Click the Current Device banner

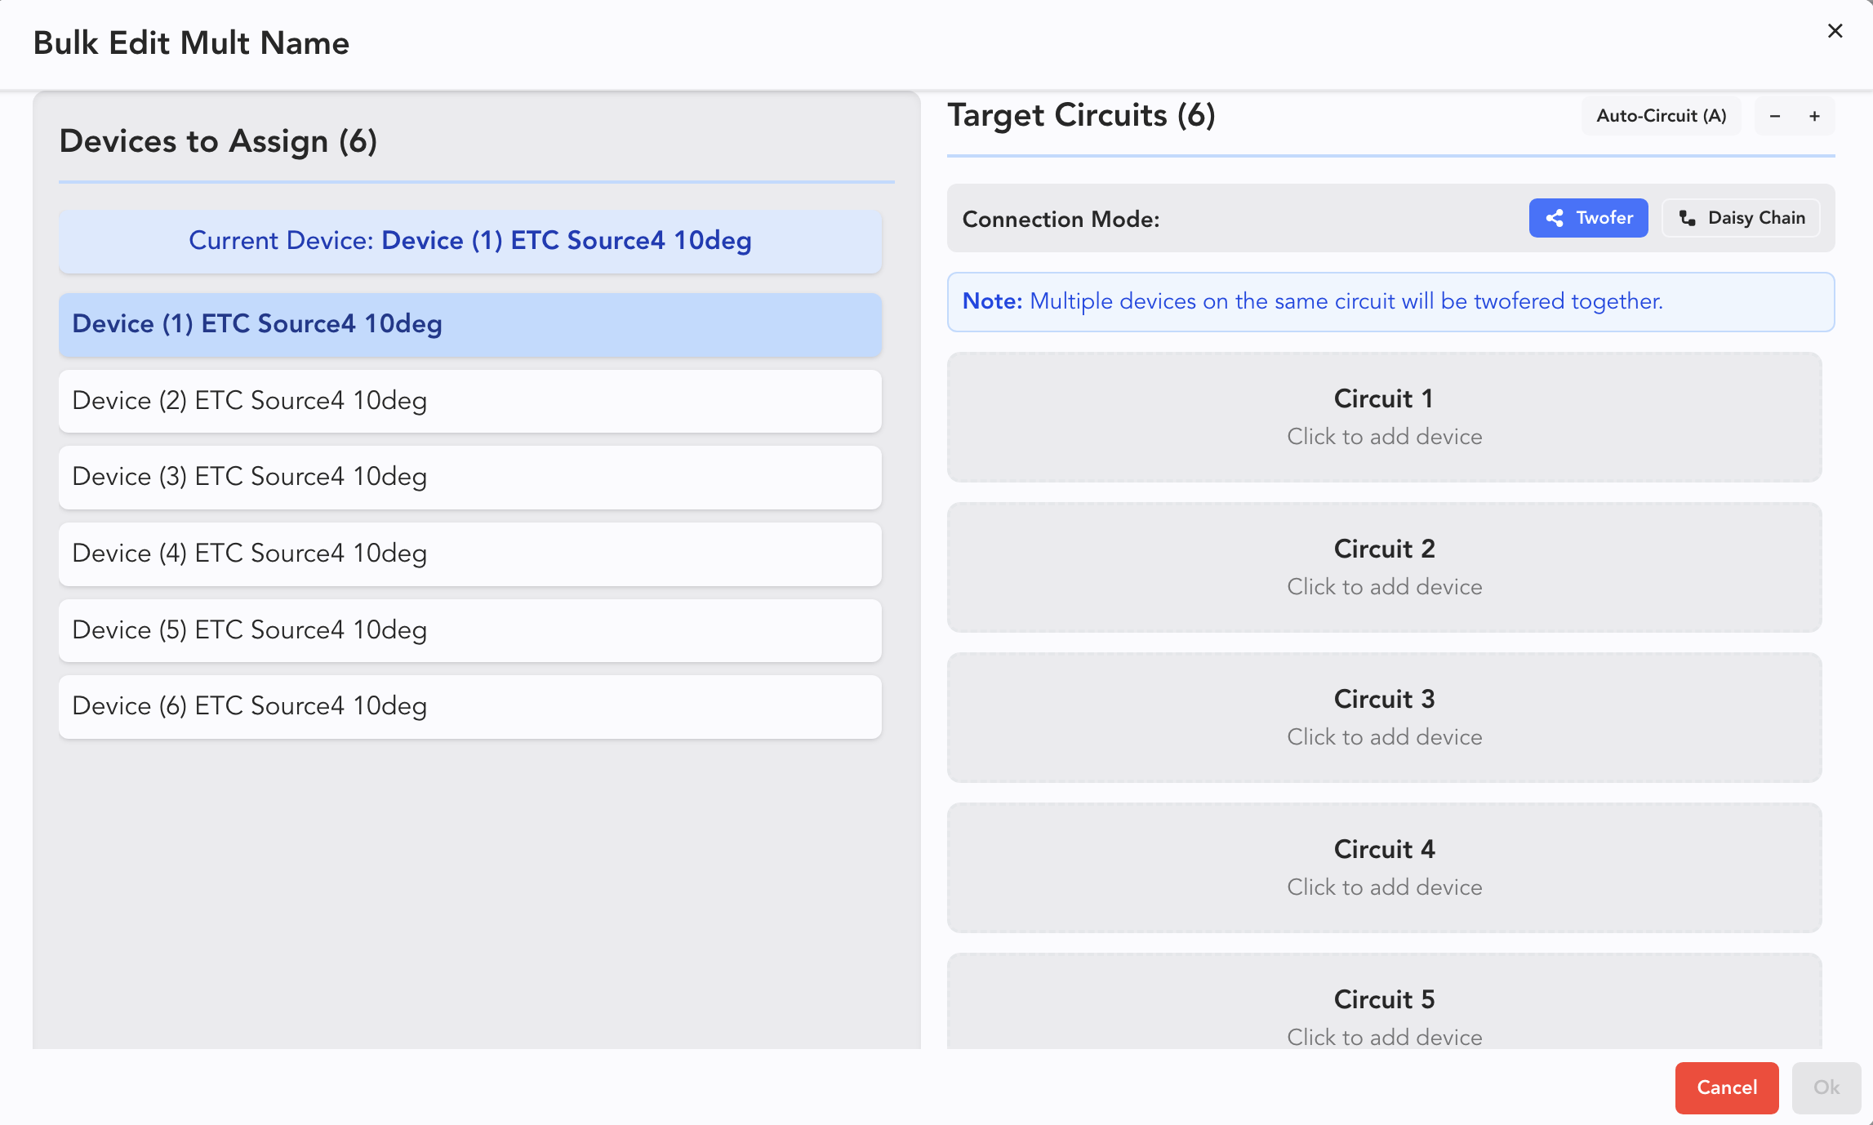(x=469, y=241)
